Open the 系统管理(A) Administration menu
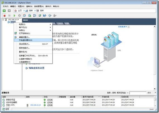 click(39, 6)
